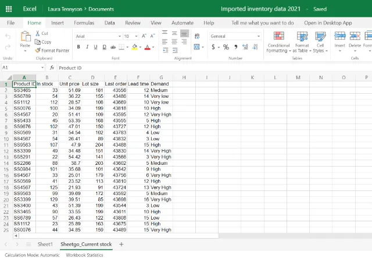The height and width of the screenshot is (258, 372).
Task: Switch to the Insert ribbon tab
Action: coord(58,23)
